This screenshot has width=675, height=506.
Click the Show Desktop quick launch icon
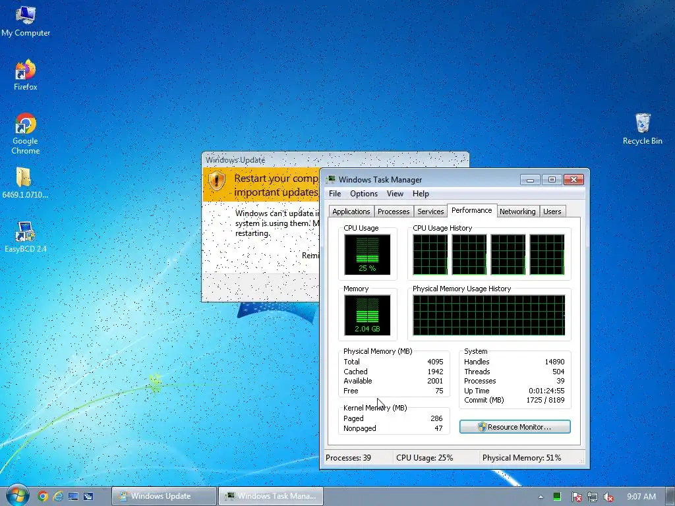point(73,496)
